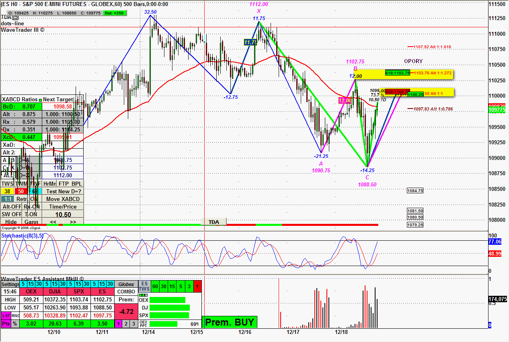Select the TDA tab below the chart
Screen dimensions: 509x342
213,222
